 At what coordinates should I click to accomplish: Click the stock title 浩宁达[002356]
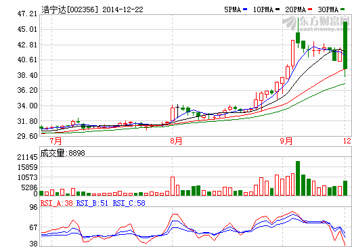[x=70, y=9]
